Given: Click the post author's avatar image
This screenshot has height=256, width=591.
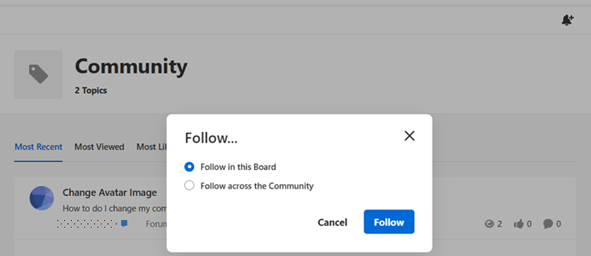Looking at the screenshot, I should pos(42,198).
